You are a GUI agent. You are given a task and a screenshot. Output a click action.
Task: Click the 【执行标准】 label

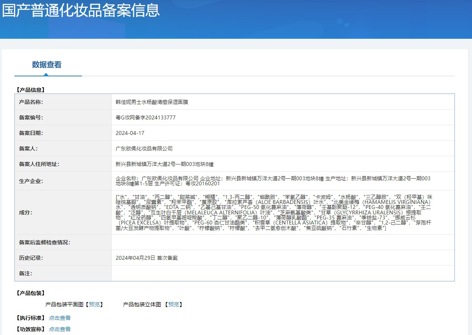(x=31, y=318)
